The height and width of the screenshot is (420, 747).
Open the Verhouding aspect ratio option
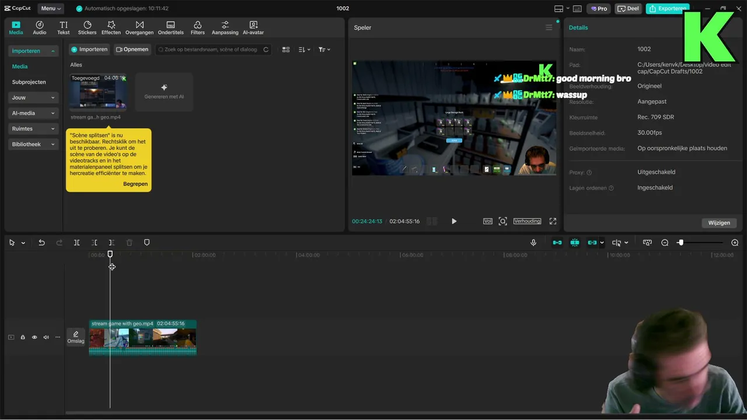527,221
